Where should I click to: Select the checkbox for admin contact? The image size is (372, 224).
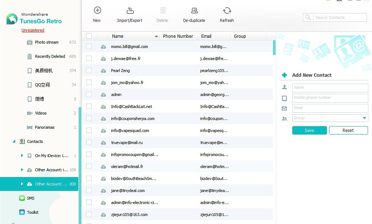(x=89, y=95)
